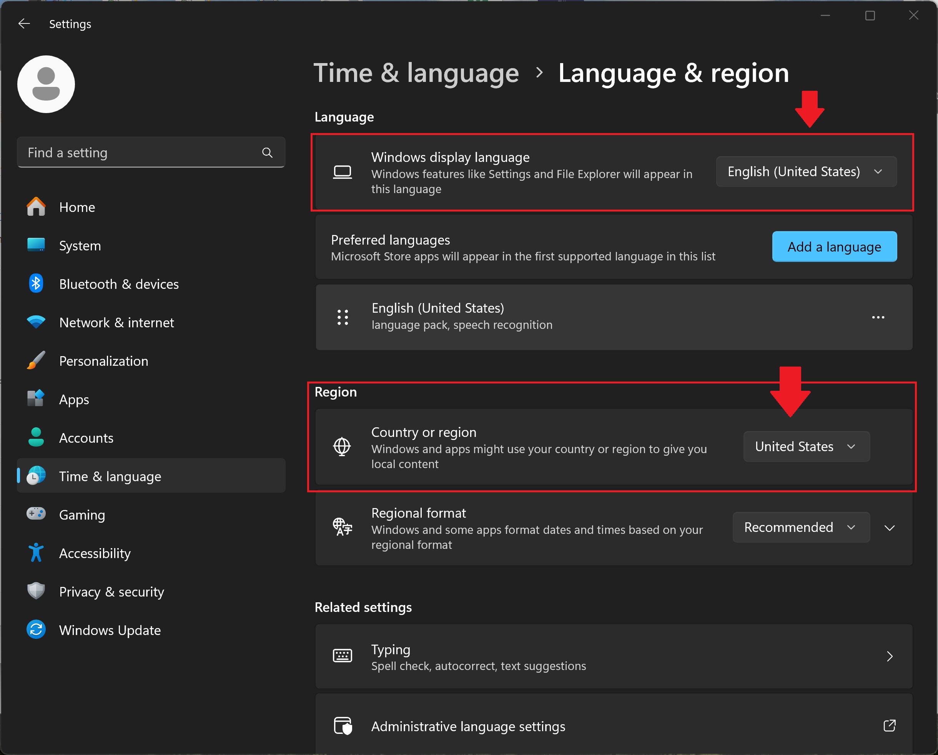This screenshot has width=938, height=755.
Task: Click the Typing related settings row
Action: (614, 656)
